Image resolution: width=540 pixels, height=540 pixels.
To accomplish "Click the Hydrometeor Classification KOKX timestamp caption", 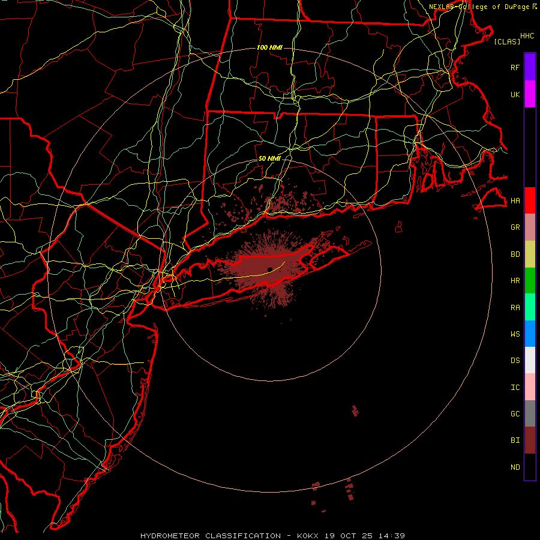I will pyautogui.click(x=272, y=536).
